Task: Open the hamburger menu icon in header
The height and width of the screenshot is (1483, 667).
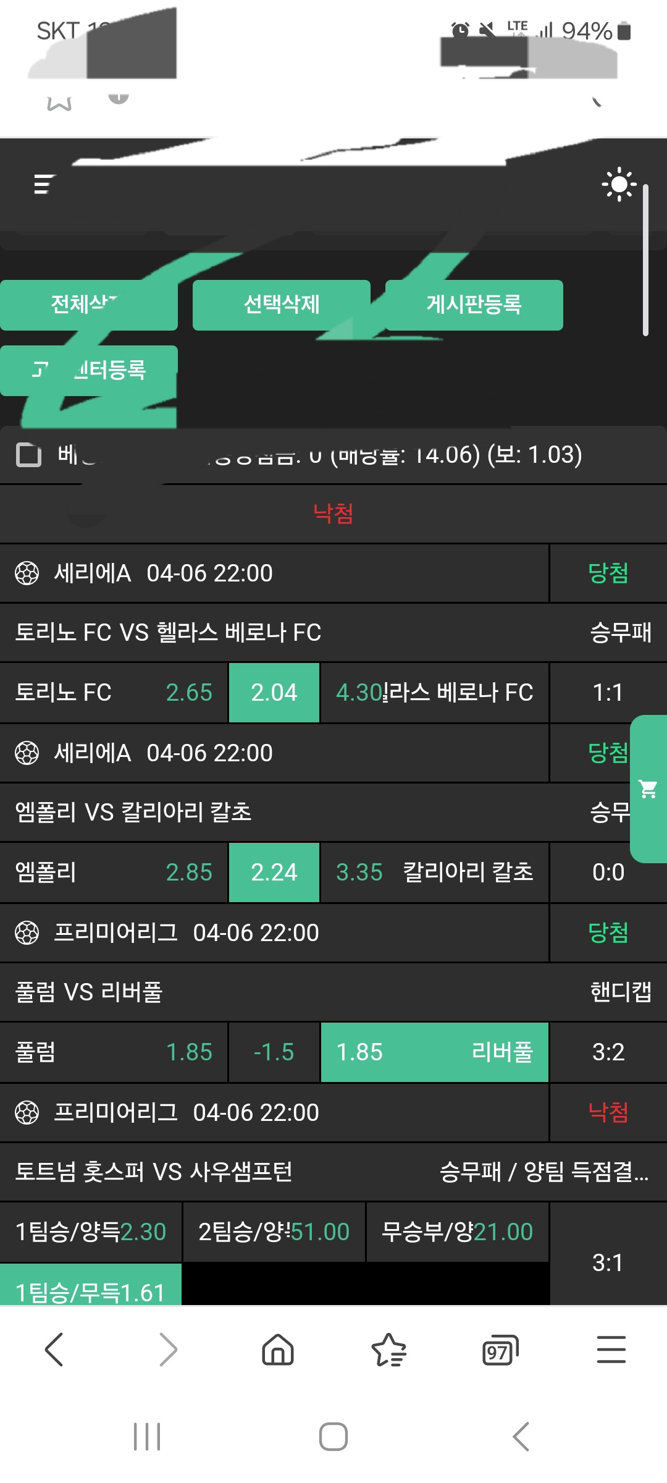Action: 44,184
